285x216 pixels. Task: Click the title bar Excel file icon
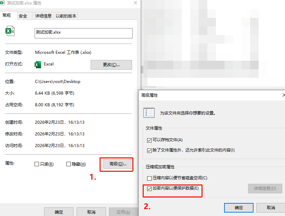2,3
